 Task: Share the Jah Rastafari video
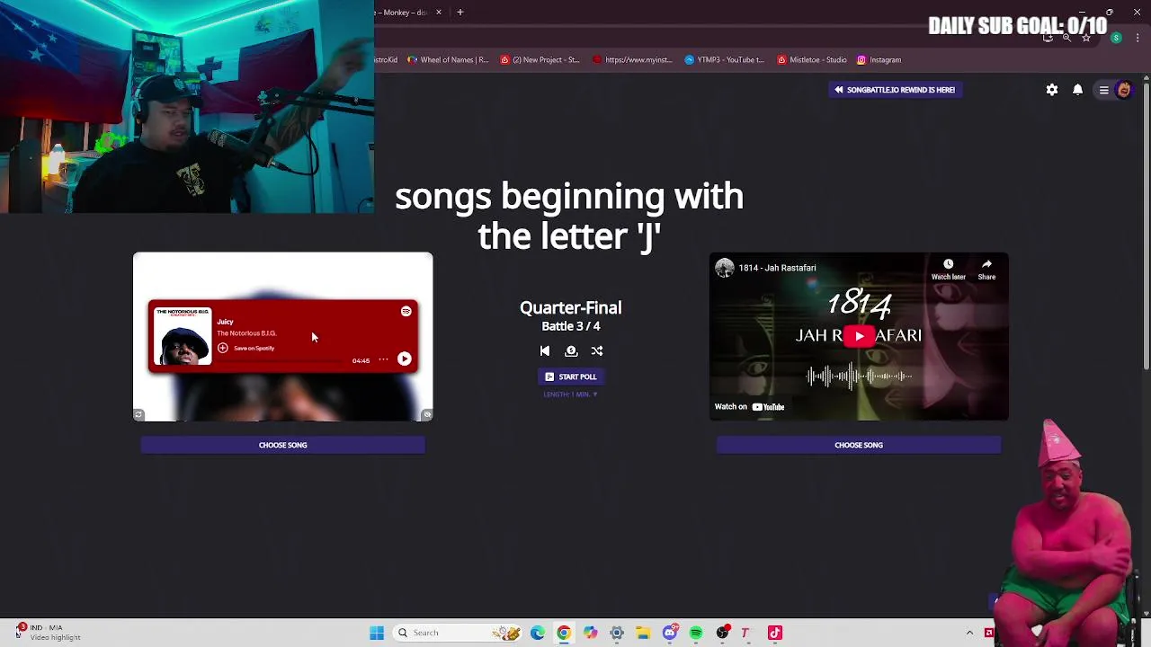click(986, 269)
